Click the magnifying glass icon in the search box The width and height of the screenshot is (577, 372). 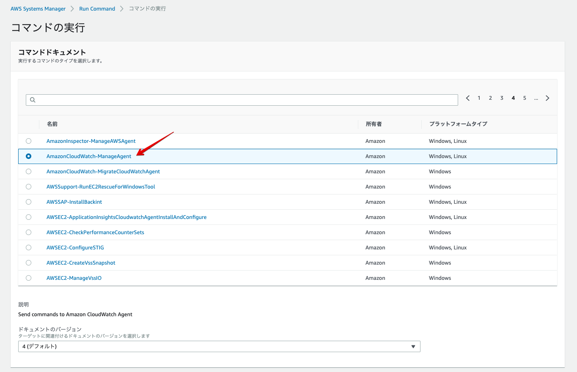pyautogui.click(x=33, y=100)
